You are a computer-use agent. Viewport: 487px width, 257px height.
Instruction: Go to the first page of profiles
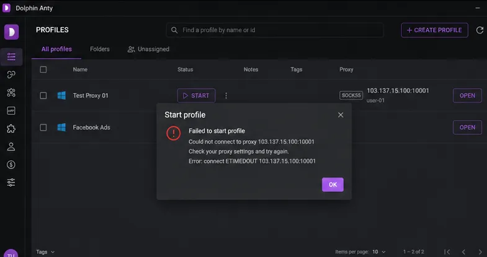click(x=447, y=251)
